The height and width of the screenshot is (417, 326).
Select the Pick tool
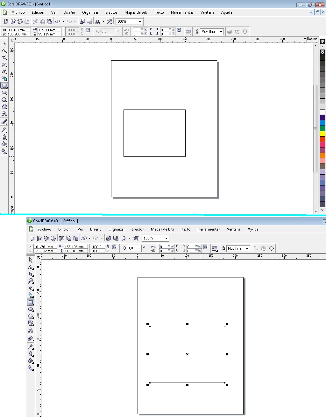[4, 43]
